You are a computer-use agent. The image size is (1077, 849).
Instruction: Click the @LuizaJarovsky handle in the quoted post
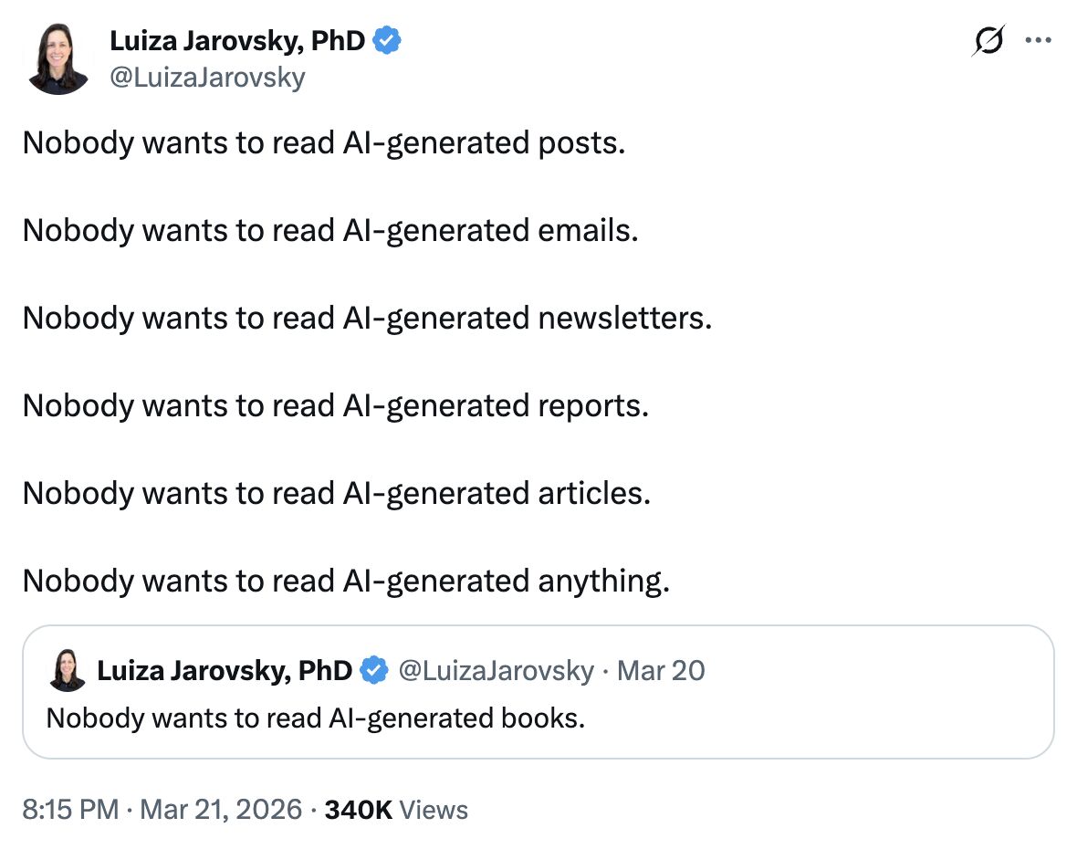pyautogui.click(x=497, y=671)
